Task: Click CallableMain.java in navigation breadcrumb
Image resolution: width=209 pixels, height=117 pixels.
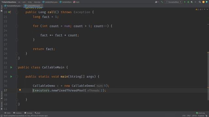Action: point(50,2)
